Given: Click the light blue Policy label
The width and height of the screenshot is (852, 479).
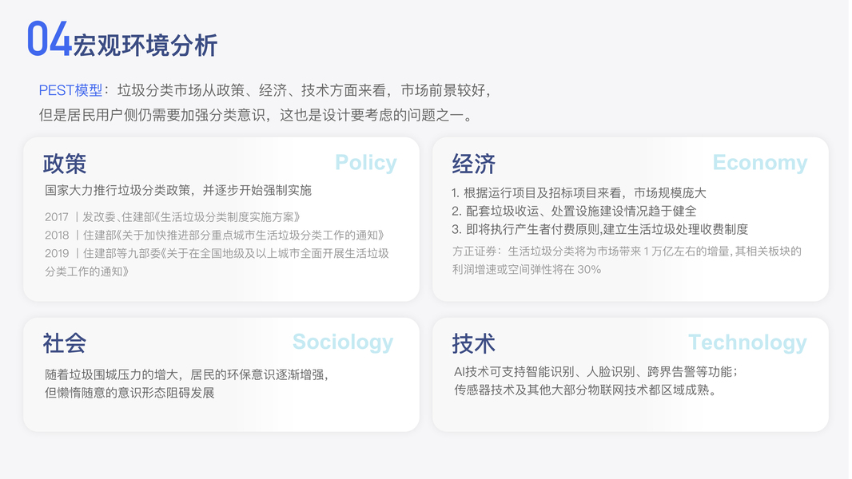Looking at the screenshot, I should 365,163.
